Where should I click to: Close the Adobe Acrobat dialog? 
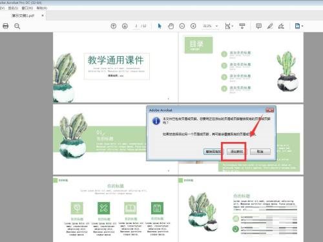[269, 110]
